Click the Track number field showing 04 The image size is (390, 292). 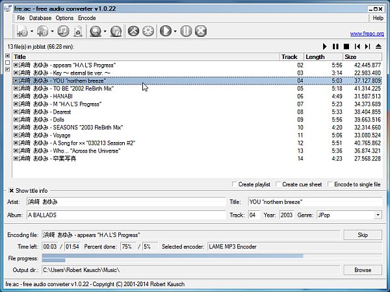pos(254,215)
